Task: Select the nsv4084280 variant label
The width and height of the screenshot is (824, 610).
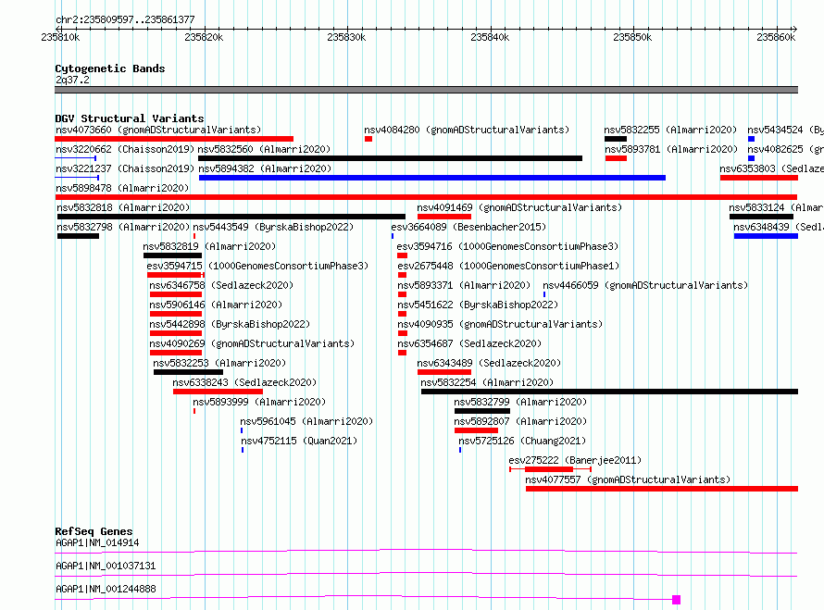Action: pos(467,130)
